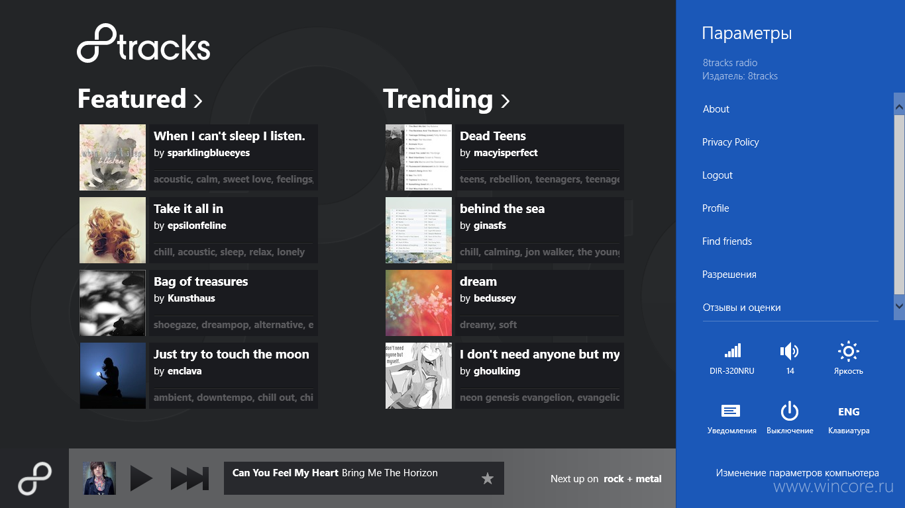Click the 8tracks logo at top

[144, 44]
